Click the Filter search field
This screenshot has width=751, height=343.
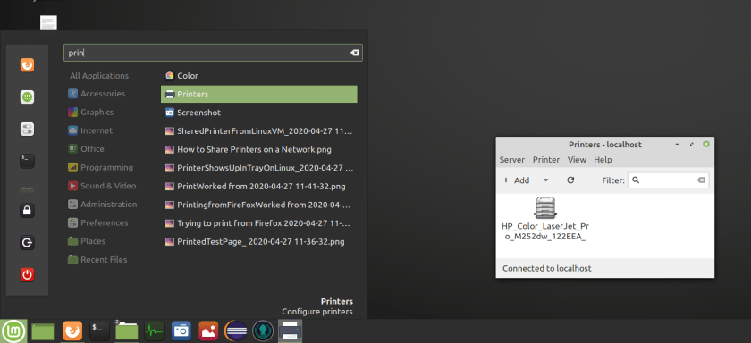pyautogui.click(x=668, y=180)
